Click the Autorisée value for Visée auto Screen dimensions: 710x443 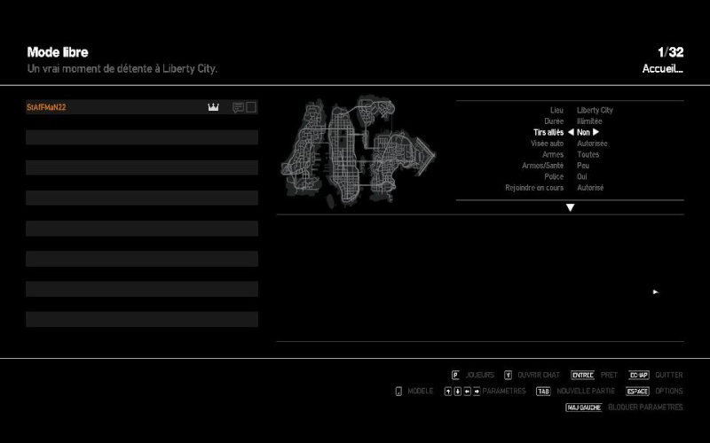pos(592,144)
